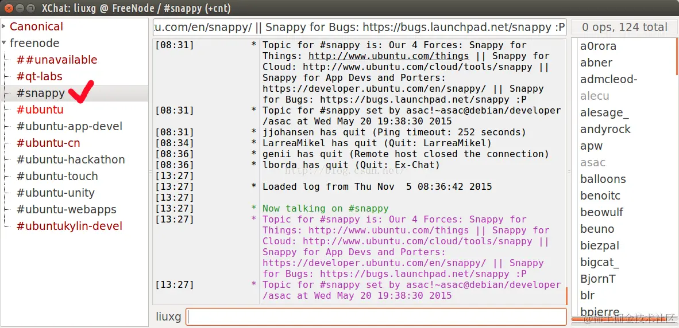The height and width of the screenshot is (328, 679).
Task: Select user a0rora in user list
Action: point(598,46)
